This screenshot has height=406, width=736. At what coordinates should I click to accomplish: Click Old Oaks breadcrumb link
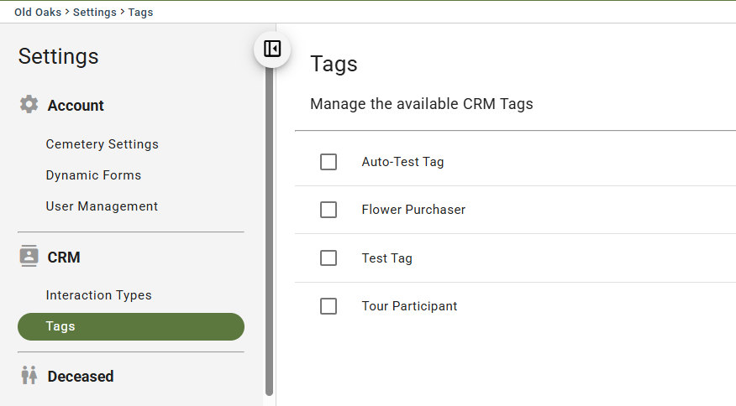[x=38, y=13]
